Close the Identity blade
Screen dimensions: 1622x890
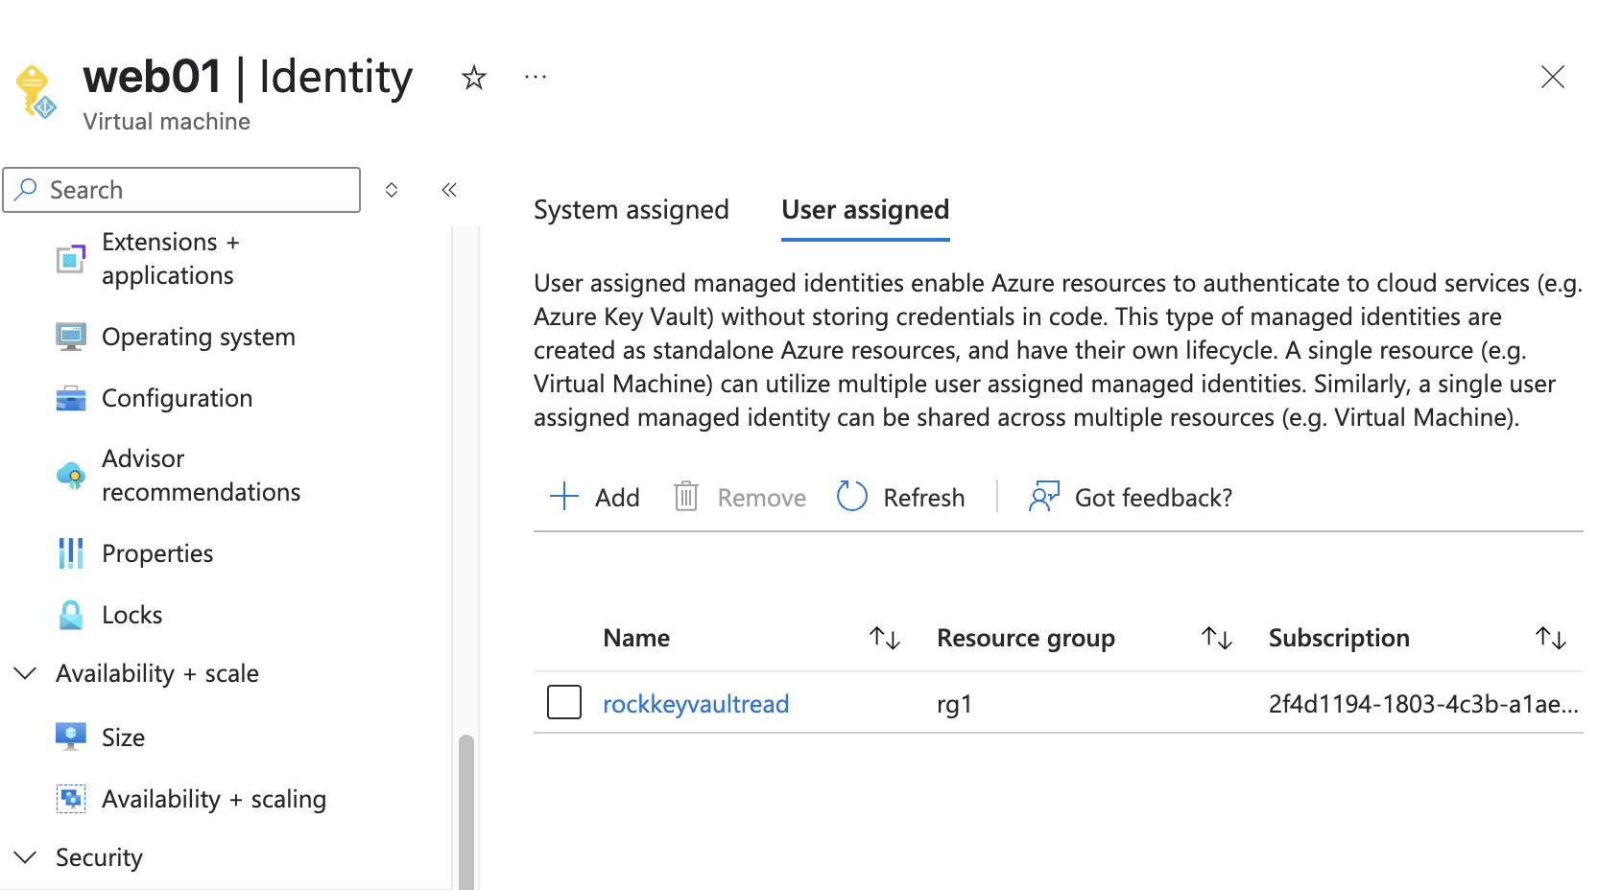[x=1553, y=77]
